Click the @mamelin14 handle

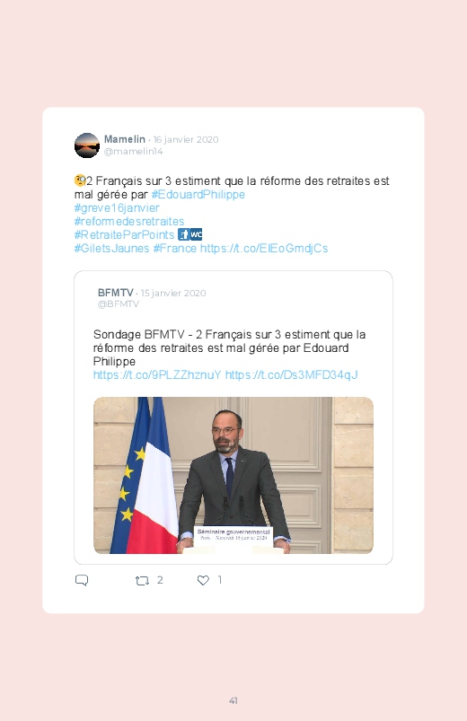tap(134, 151)
